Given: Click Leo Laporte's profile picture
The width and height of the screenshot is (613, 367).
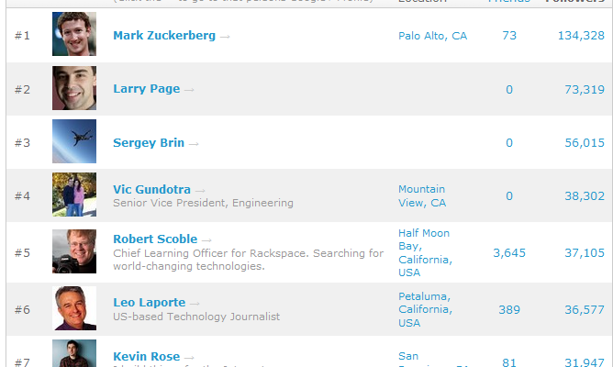Looking at the screenshot, I should (74, 308).
